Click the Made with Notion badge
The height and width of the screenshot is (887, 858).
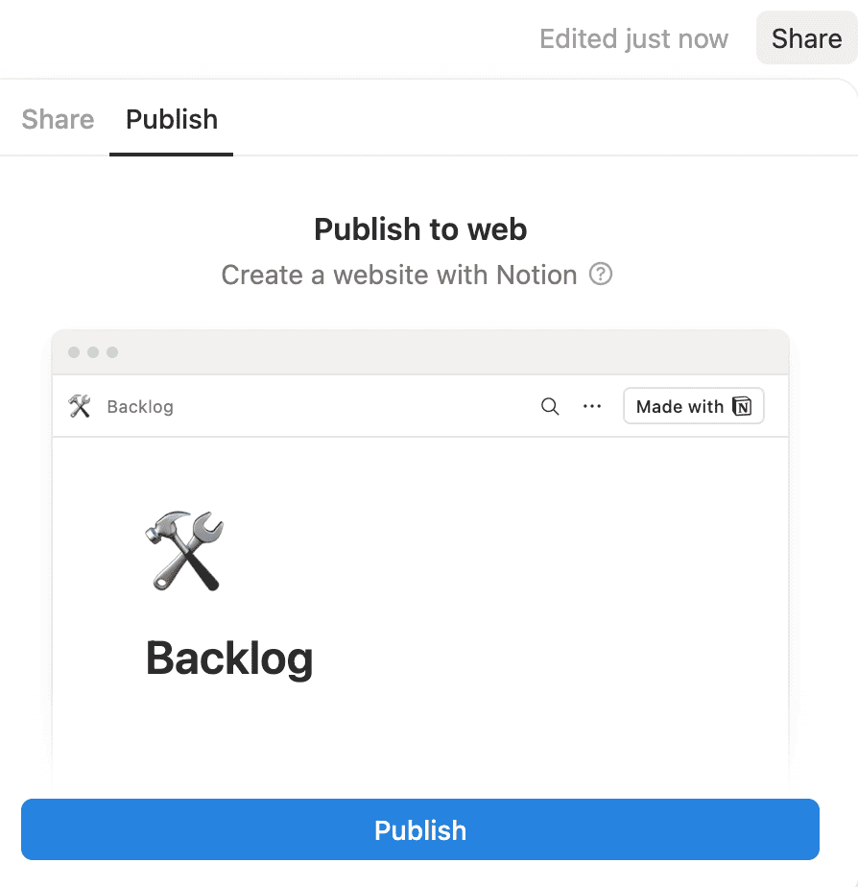pos(693,406)
